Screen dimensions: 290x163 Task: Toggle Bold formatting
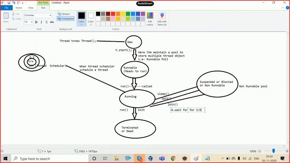(36, 22)
